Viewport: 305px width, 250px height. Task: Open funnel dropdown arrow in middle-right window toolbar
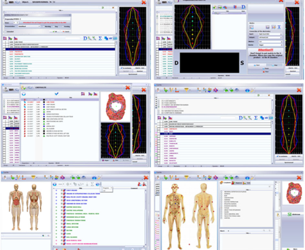190,90
